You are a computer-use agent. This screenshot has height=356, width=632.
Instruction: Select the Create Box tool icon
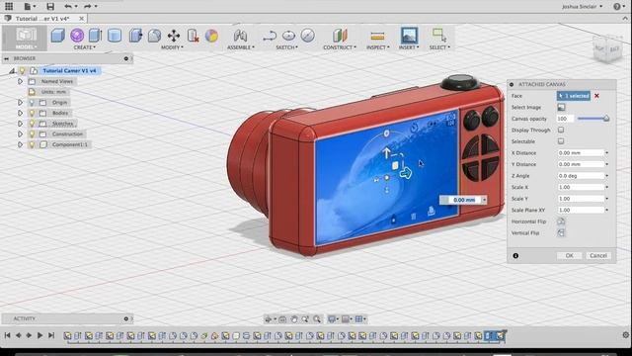pyautogui.click(x=57, y=36)
